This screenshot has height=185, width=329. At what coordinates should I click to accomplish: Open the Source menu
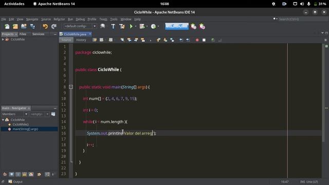(46, 19)
